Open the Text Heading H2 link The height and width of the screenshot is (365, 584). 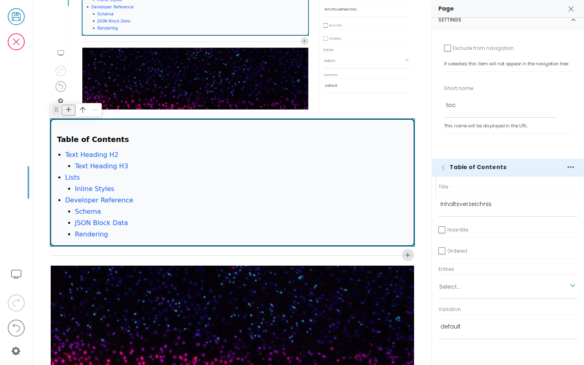pyautogui.click(x=92, y=155)
